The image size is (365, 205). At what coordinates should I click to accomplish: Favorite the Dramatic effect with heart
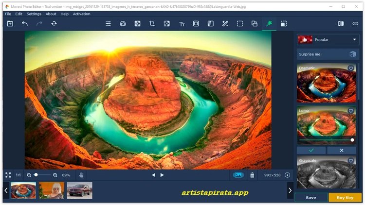(x=351, y=68)
